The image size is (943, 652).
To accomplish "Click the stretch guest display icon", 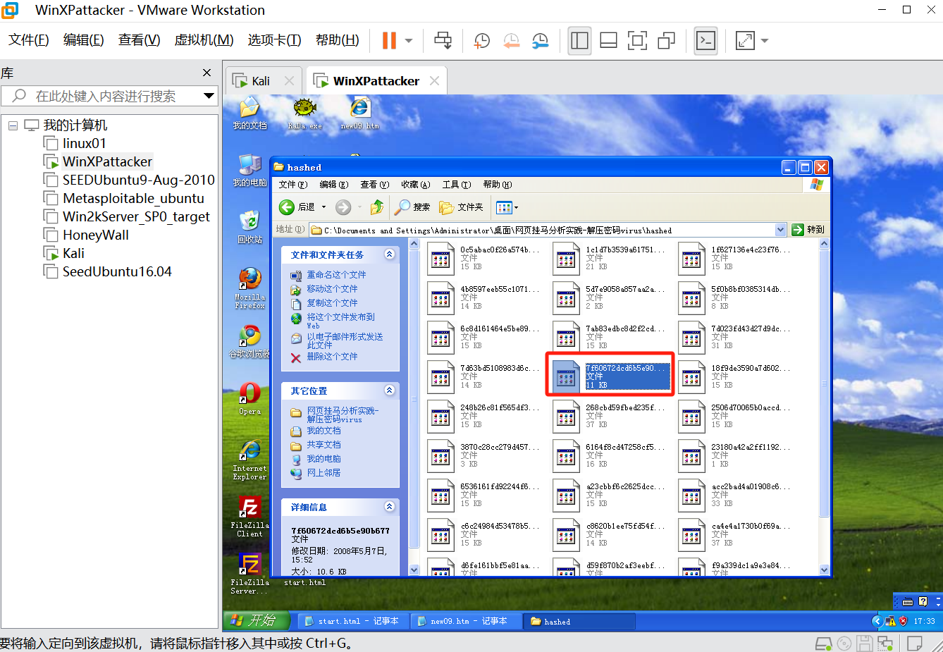I will coord(745,40).
